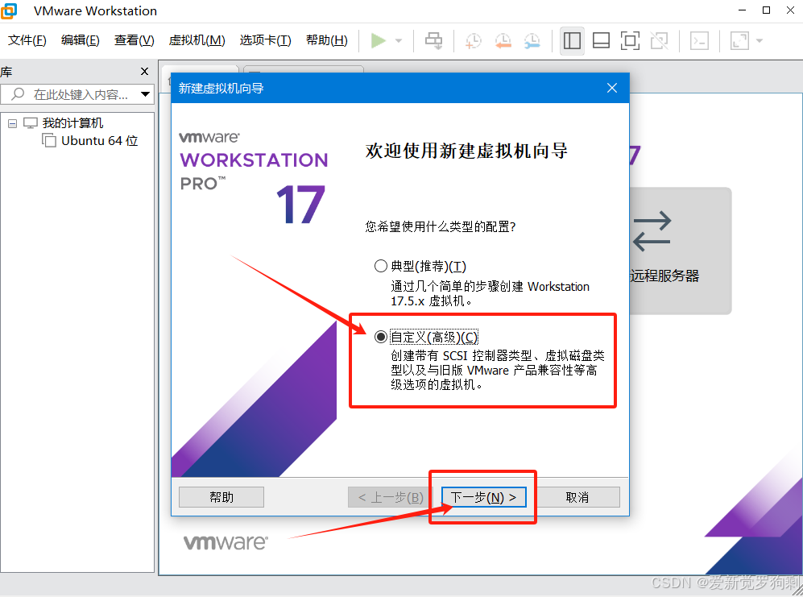Toggle the library sidebar view icon
803x597 pixels.
coord(572,40)
